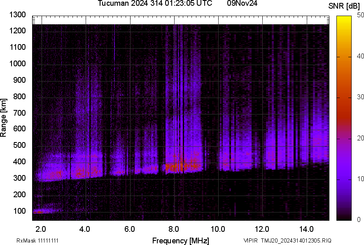Click the red E-layer echo near 100 km
Screen dimensions: 364x245
click(x=38, y=212)
